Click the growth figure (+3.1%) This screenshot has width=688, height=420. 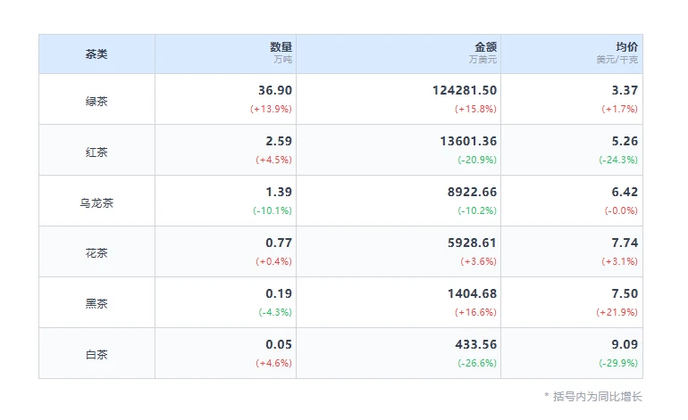pos(619,261)
